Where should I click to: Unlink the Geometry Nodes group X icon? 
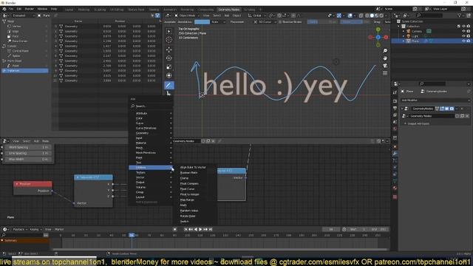[214, 141]
